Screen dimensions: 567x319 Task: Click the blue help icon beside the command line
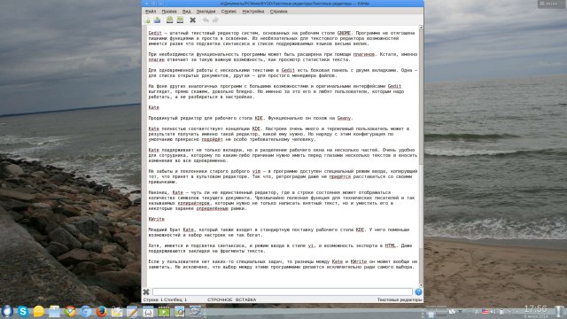418,292
